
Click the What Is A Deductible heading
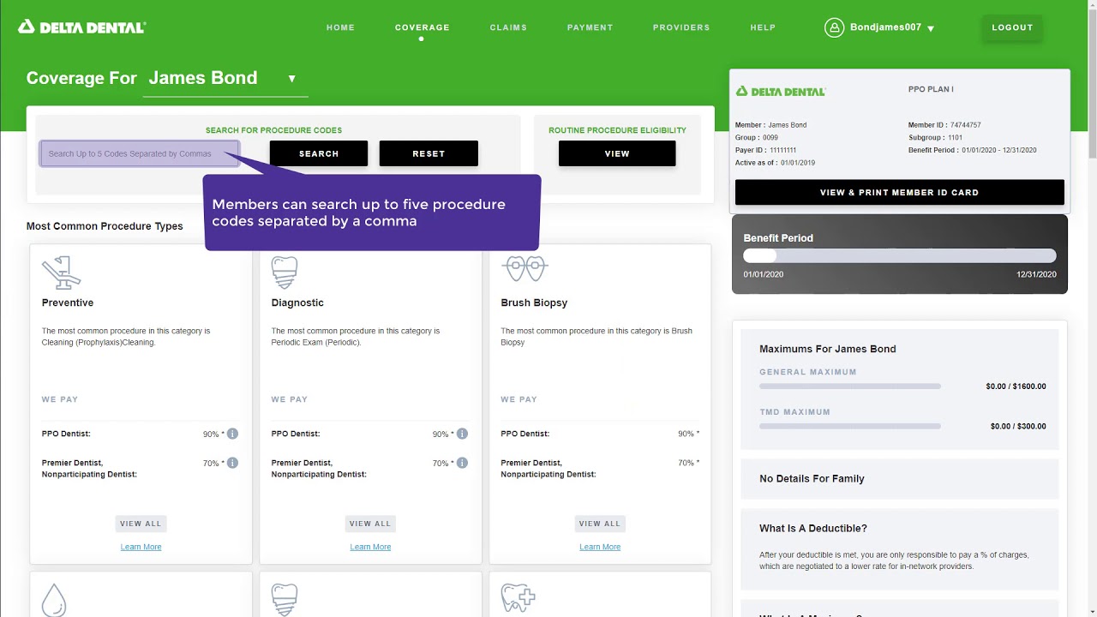coord(812,529)
